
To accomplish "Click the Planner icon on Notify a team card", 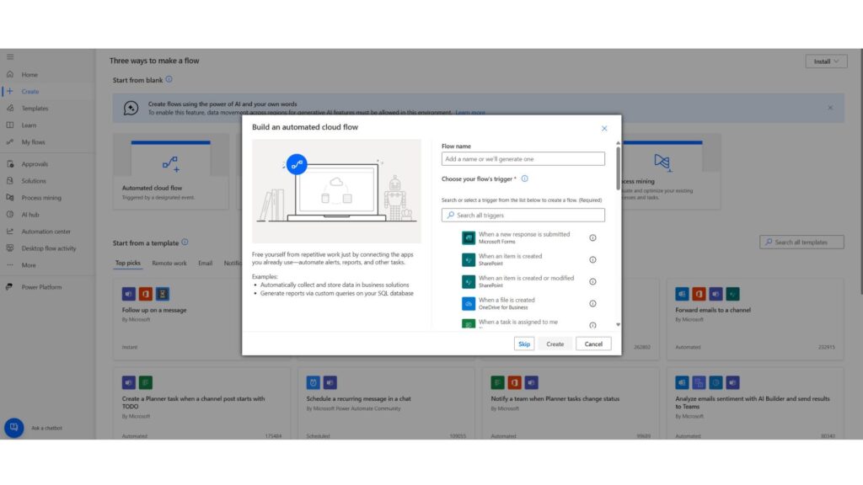I will [497, 382].
